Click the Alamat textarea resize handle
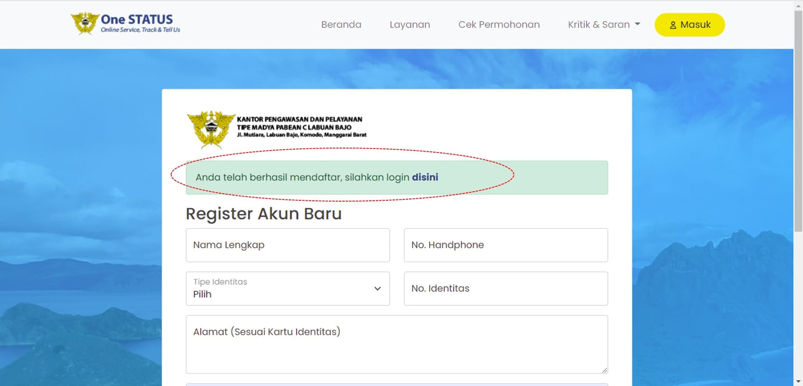The image size is (803, 386). click(604, 370)
